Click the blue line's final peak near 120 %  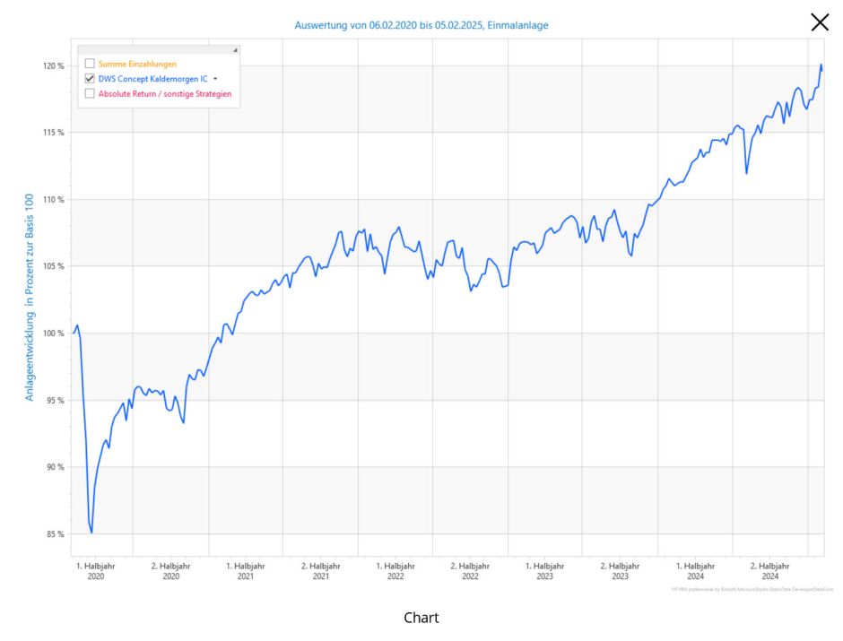tap(821, 65)
